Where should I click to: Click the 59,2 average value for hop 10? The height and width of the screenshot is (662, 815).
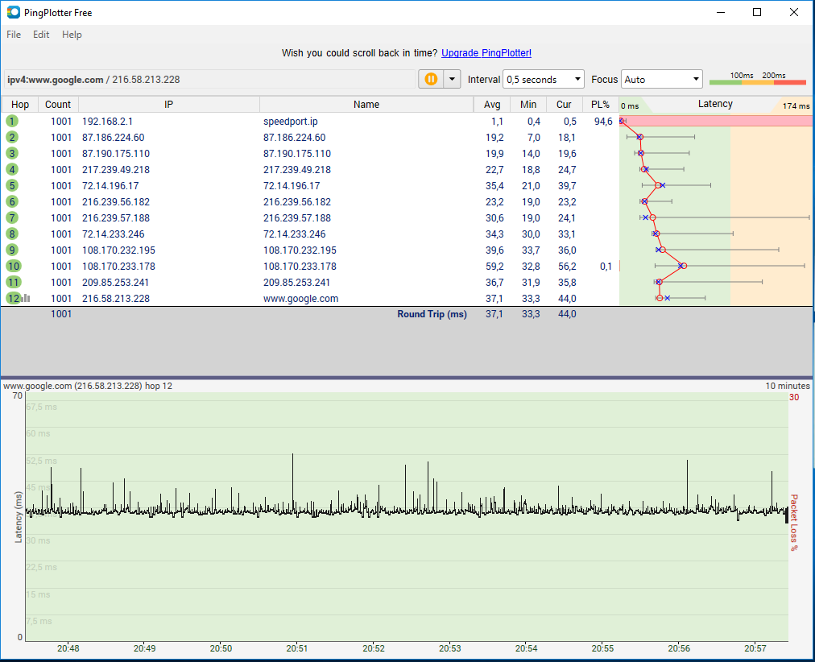(494, 266)
